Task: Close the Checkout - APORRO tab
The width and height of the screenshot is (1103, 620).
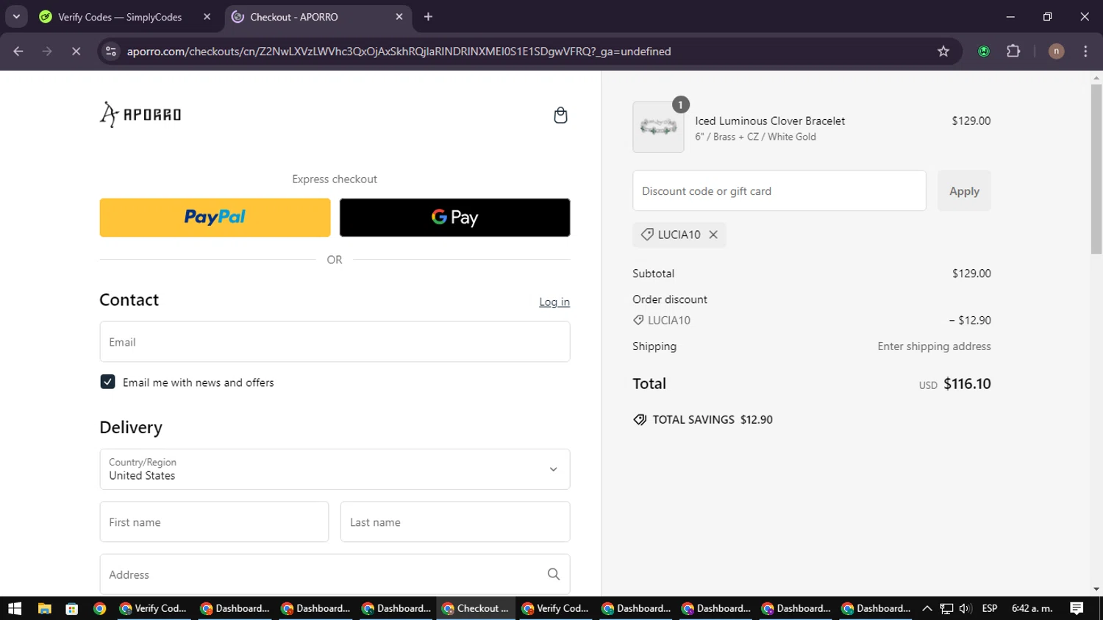Action: click(x=399, y=16)
